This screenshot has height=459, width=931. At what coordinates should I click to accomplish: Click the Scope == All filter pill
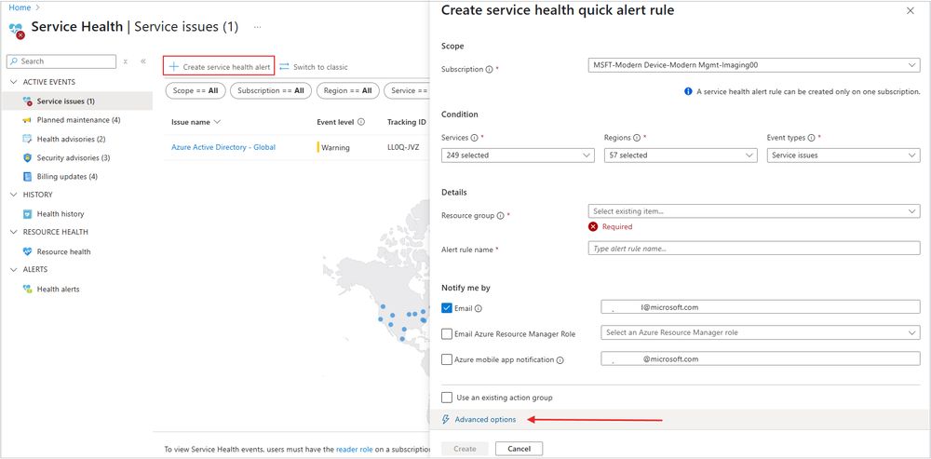point(196,91)
